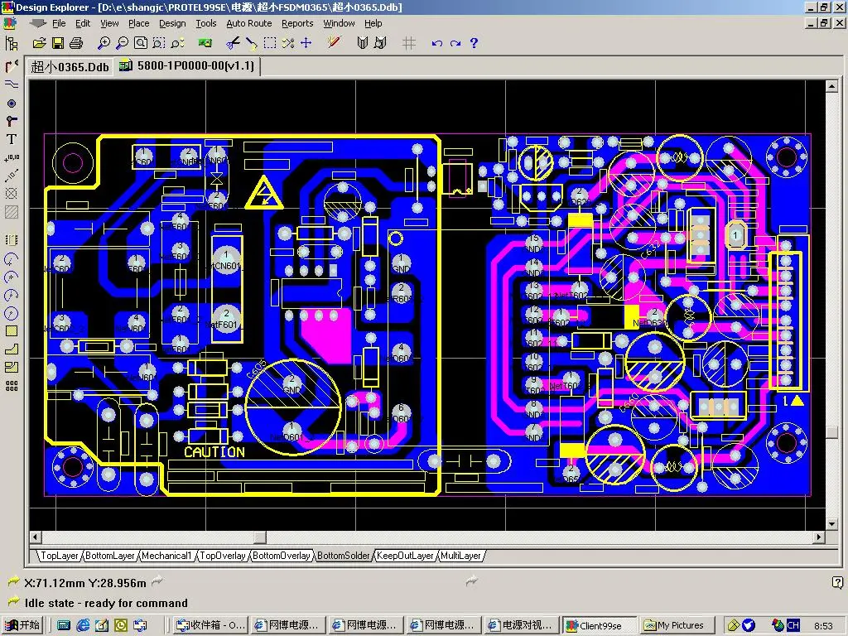Cut the selection with the scissors icon
This screenshot has width=848, height=636.
[233, 43]
